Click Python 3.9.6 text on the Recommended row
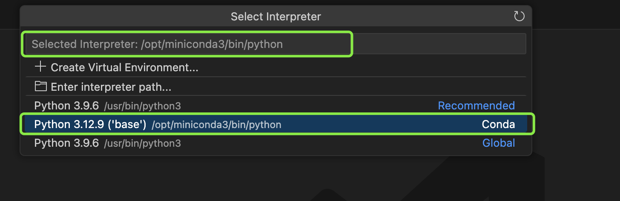This screenshot has height=201, width=620. coord(66,106)
